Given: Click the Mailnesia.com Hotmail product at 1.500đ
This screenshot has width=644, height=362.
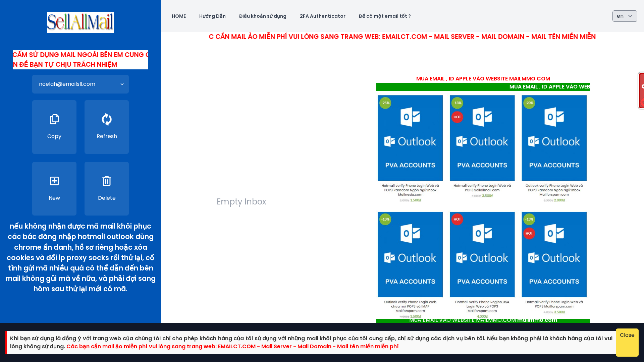Looking at the screenshot, I should click(x=410, y=149).
